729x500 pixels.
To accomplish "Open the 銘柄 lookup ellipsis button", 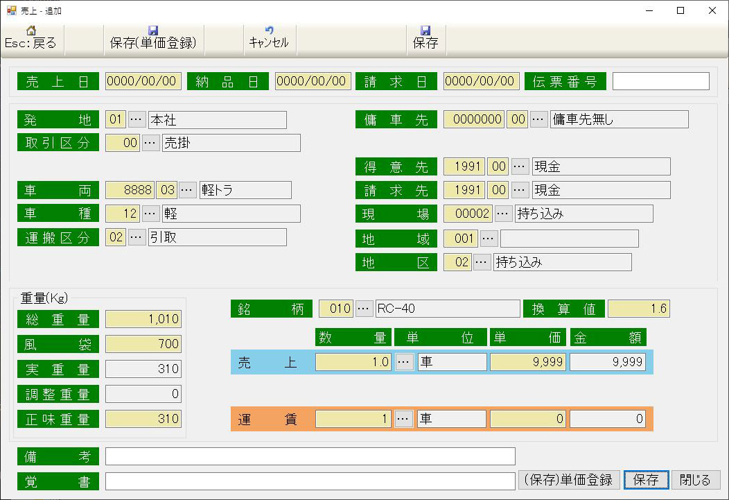I will [364, 309].
